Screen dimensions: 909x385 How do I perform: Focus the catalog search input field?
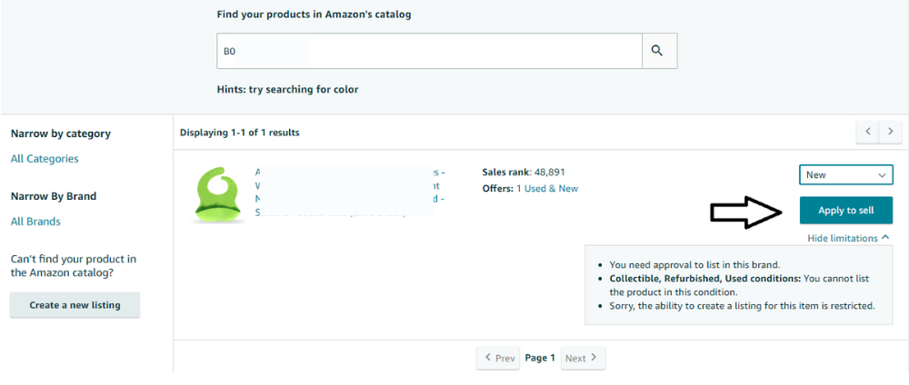tap(429, 51)
